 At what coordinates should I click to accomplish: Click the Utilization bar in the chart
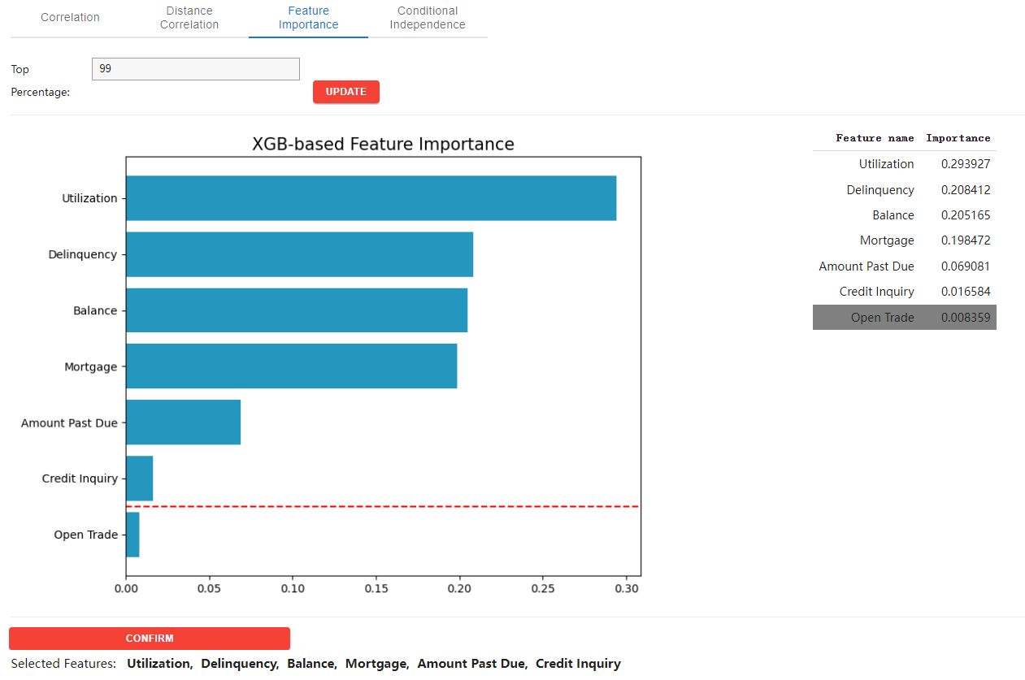point(371,198)
